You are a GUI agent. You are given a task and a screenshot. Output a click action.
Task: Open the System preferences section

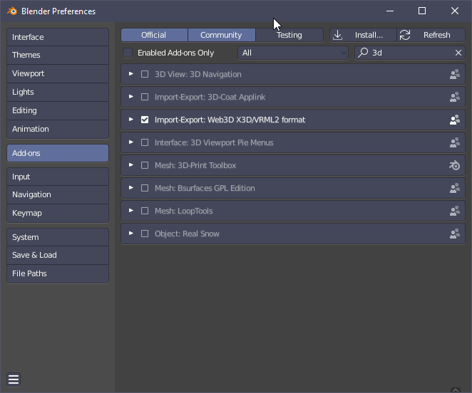58,237
